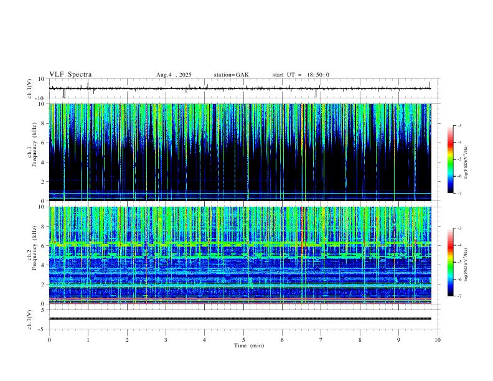Click the '-3' label on upper colorbar
This screenshot has width=493, height=381.
pyautogui.click(x=459, y=125)
